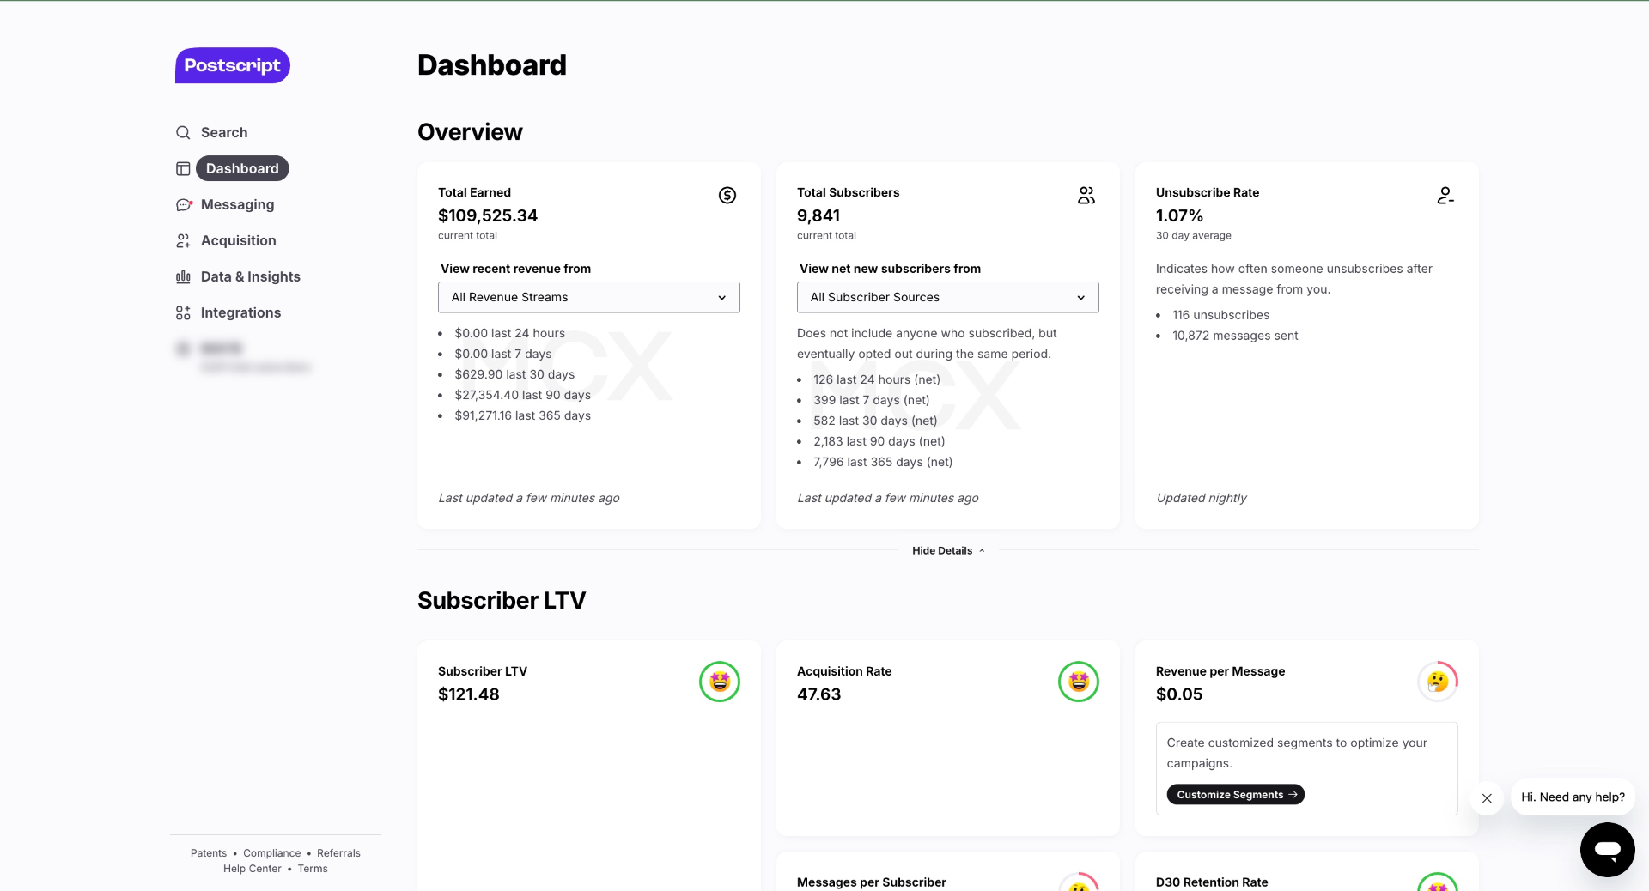Click the Total Earned dollar icon
The width and height of the screenshot is (1649, 891).
[727, 196]
